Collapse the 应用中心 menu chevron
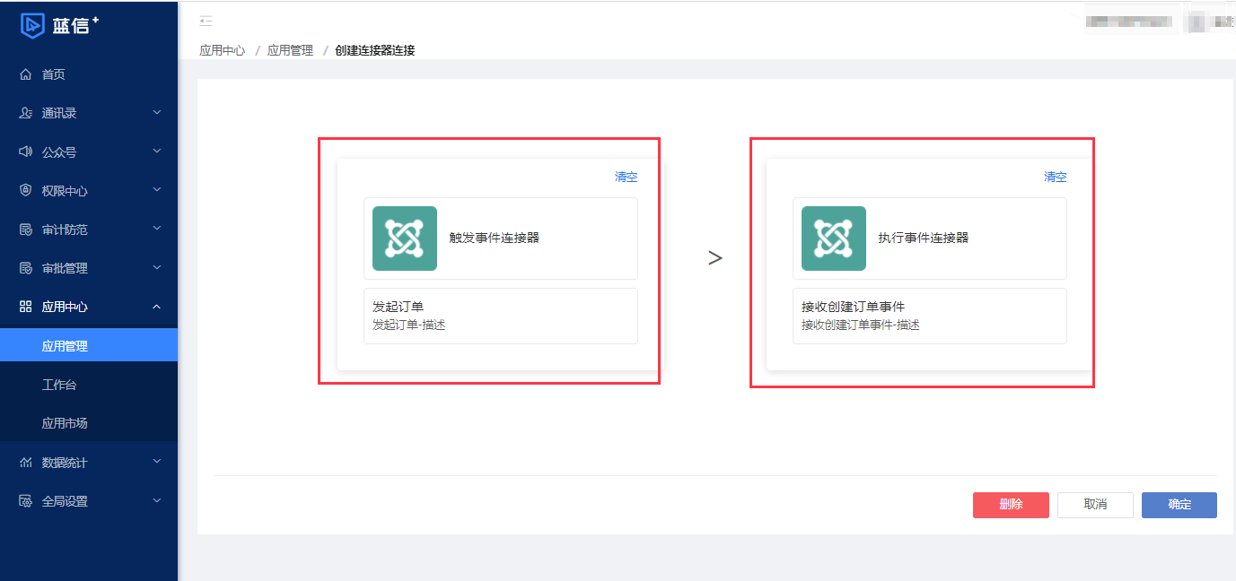 [157, 307]
